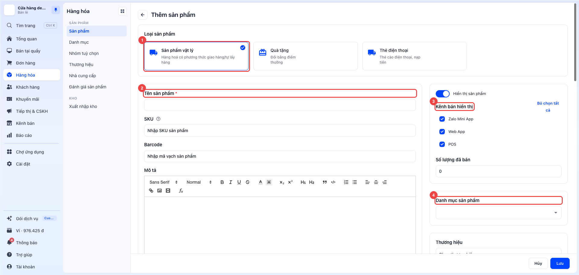Click the Hủy cancel button

pos(538,263)
